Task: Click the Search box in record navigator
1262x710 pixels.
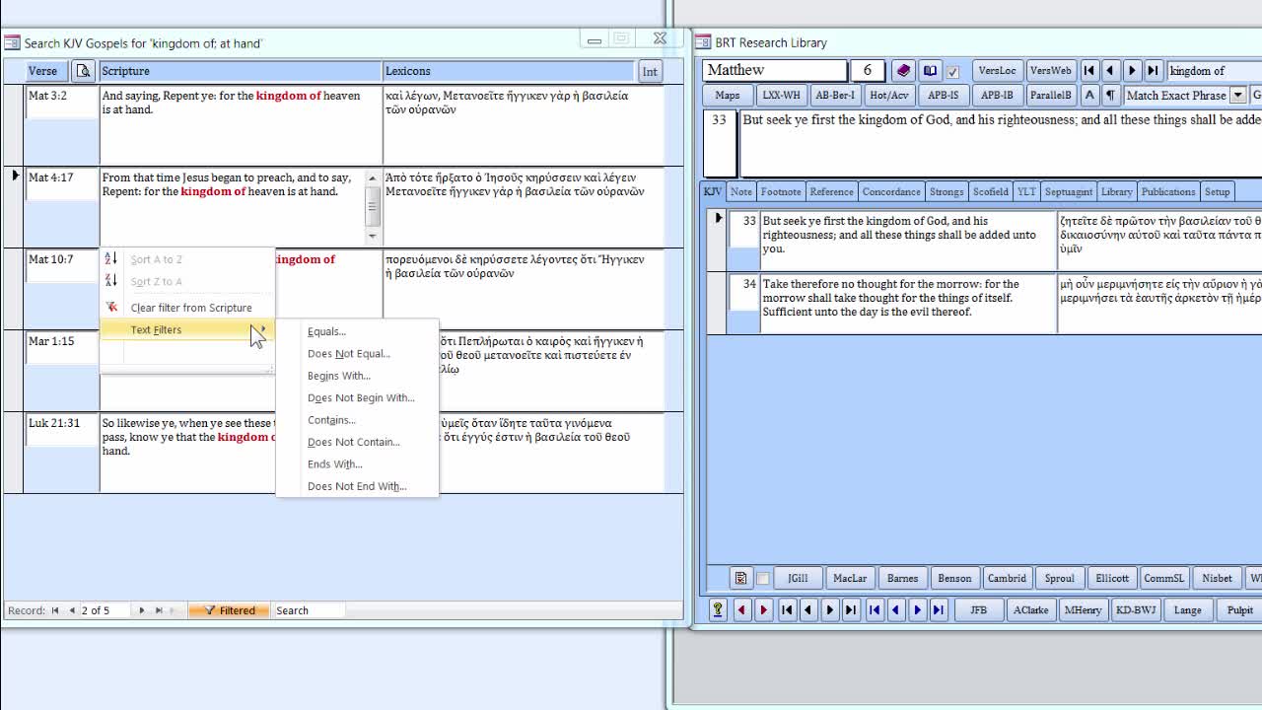Action: (x=309, y=610)
